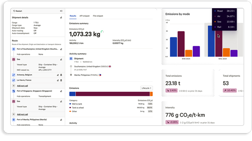Add port call under first Sea leg

(x=22, y=86)
